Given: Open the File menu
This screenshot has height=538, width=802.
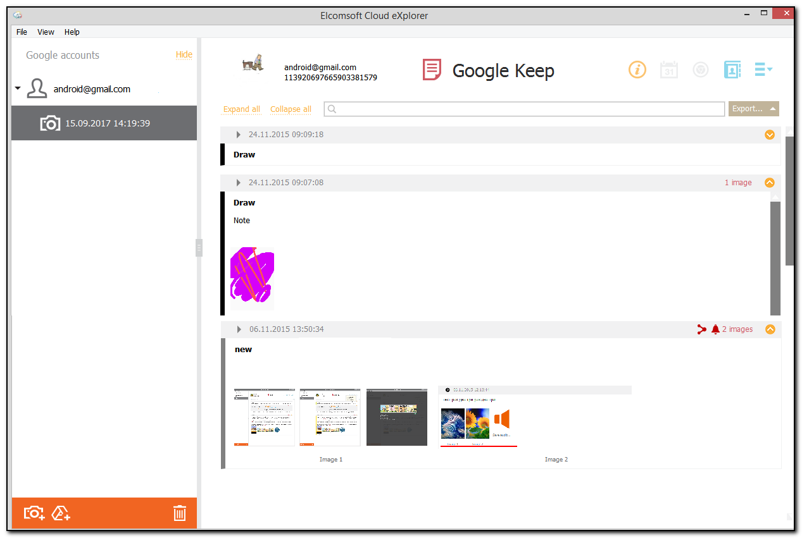Looking at the screenshot, I should click(x=22, y=32).
